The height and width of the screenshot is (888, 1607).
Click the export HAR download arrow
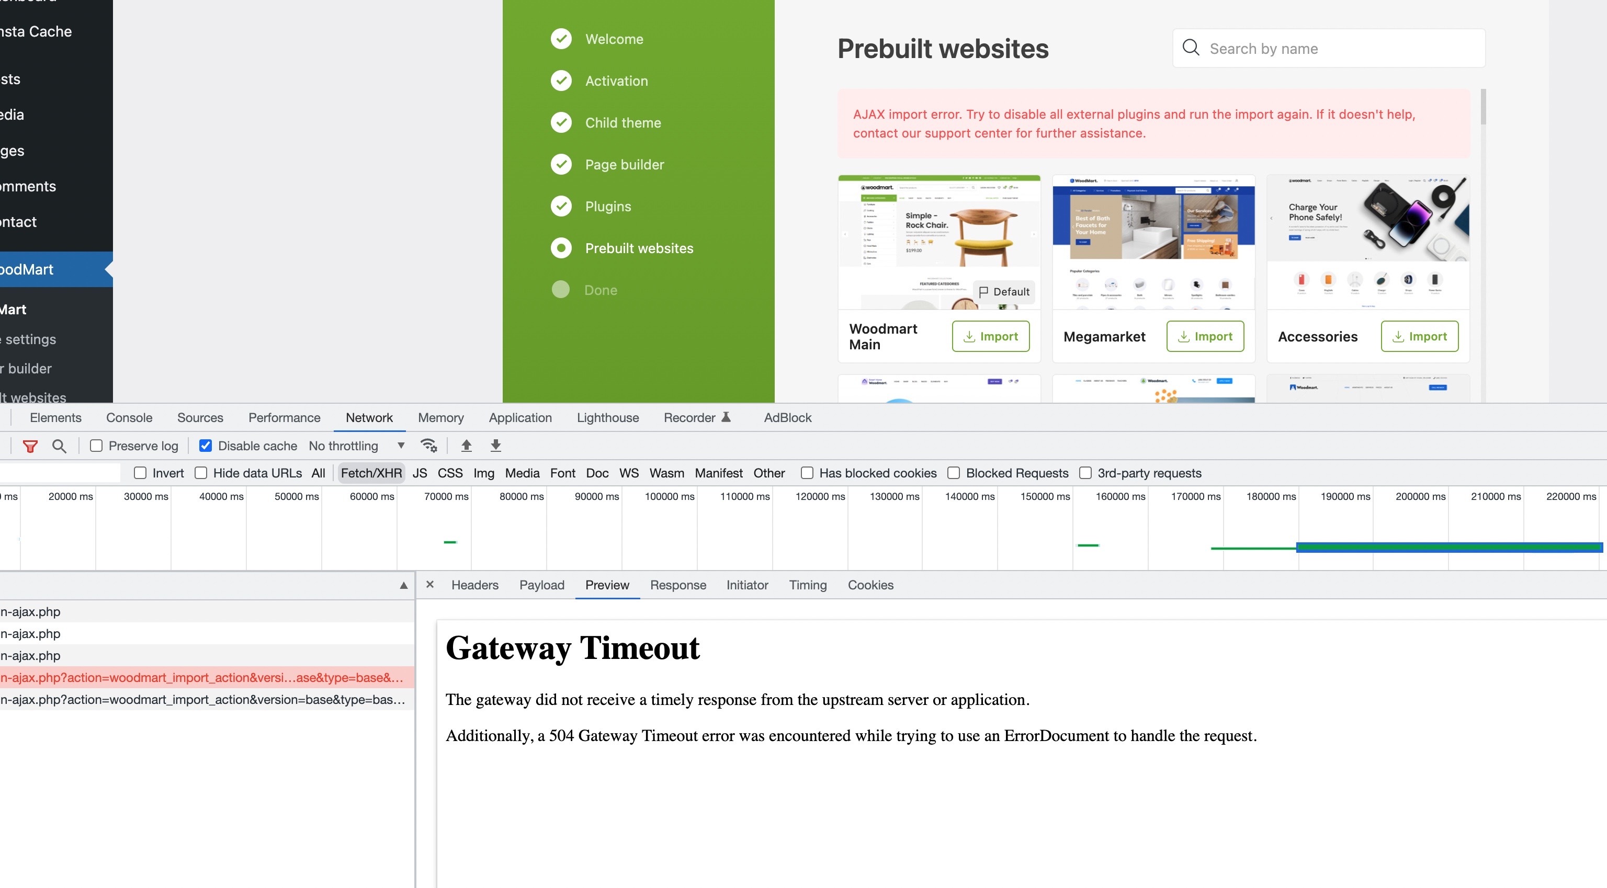[x=495, y=445]
